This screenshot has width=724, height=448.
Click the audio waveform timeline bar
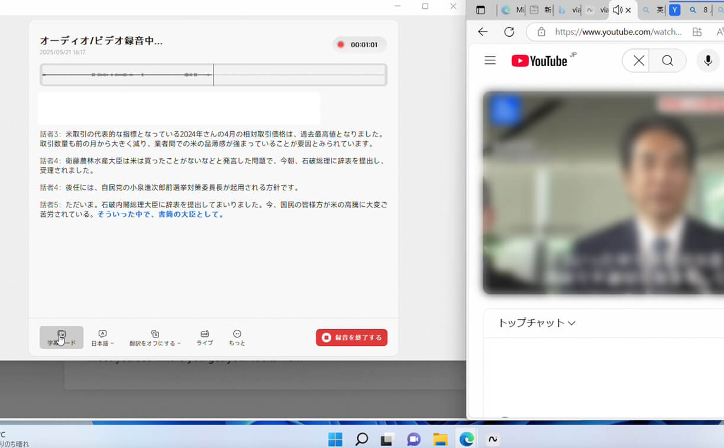[x=214, y=75]
